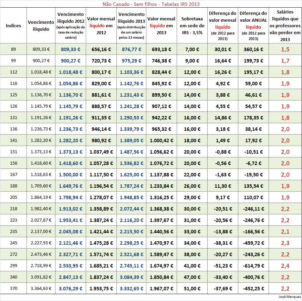Click the cell 38,14 €

click(x=253, y=129)
